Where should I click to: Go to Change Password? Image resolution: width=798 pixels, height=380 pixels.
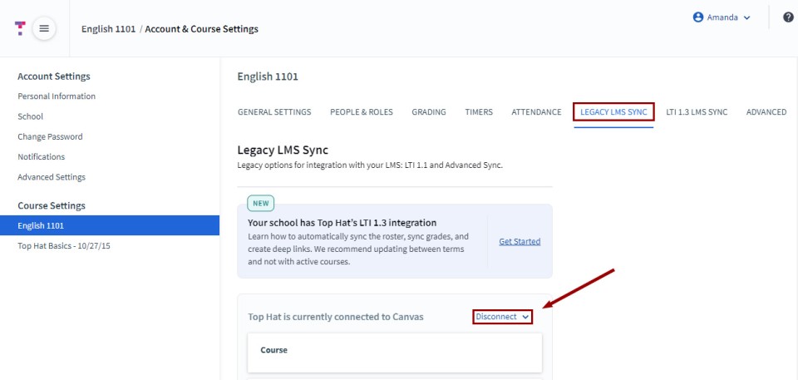[50, 137]
